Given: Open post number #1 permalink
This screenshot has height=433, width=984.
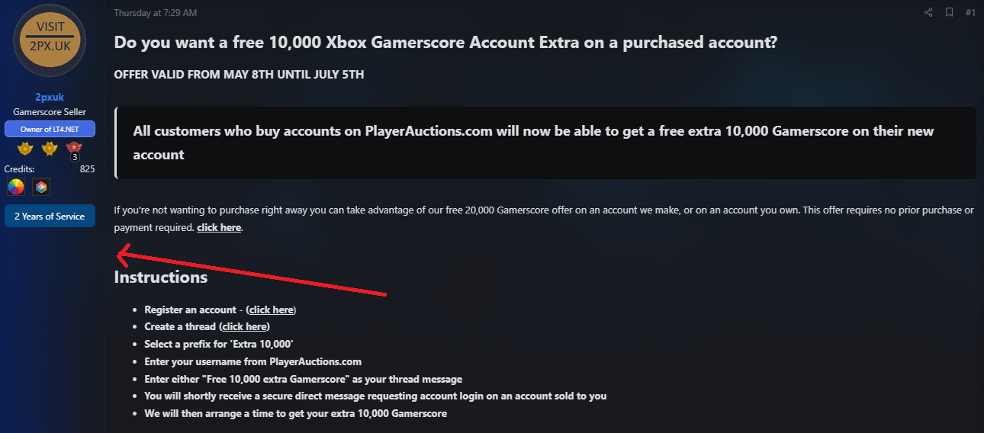Looking at the screenshot, I should click(970, 12).
